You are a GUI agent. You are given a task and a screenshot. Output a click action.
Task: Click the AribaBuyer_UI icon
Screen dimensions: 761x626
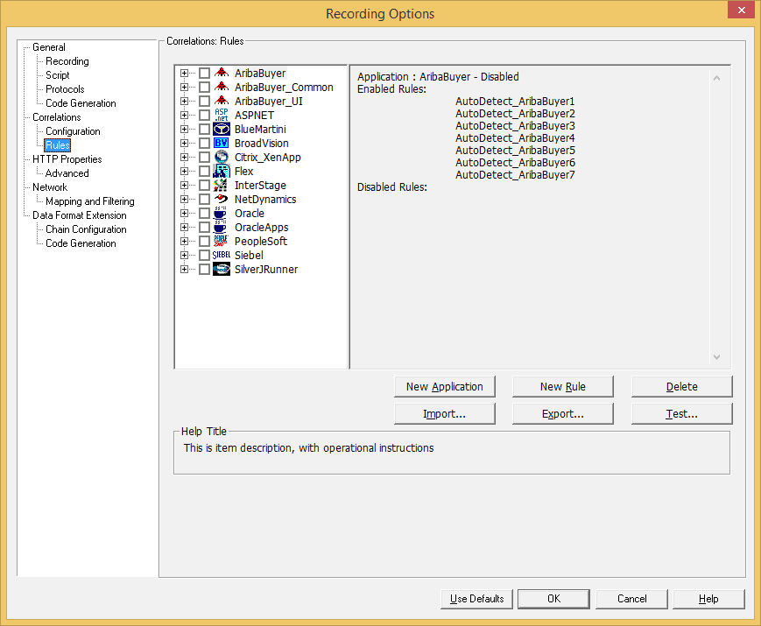(222, 102)
